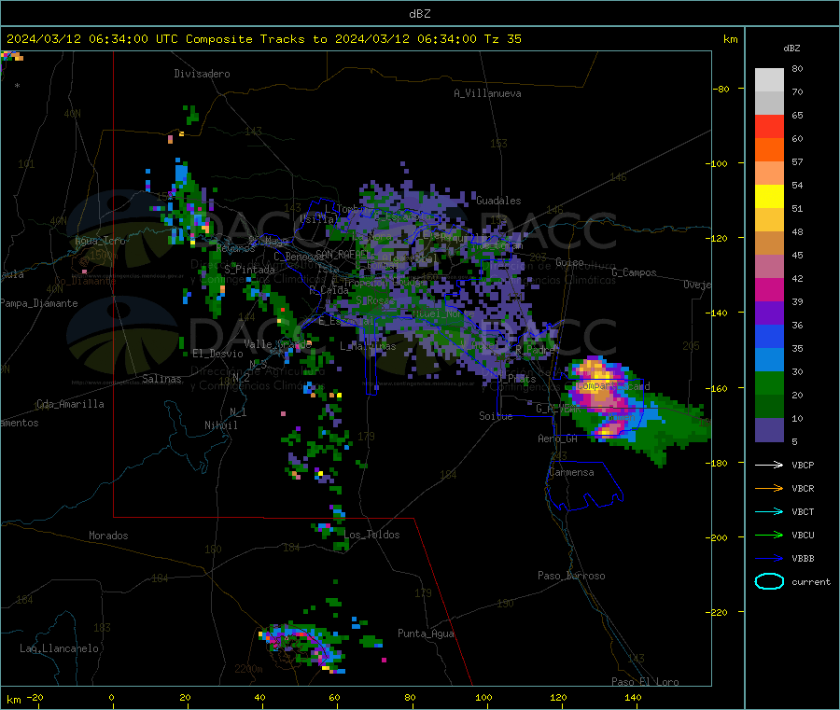
Task: Click the cyan VBCT arrow in the legend
Action: pos(769,512)
